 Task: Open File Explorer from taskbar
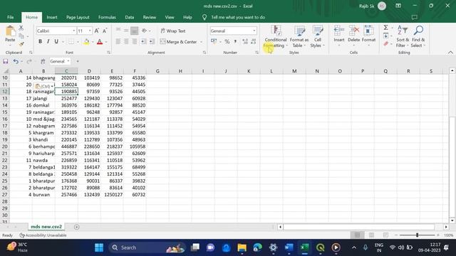242,247
